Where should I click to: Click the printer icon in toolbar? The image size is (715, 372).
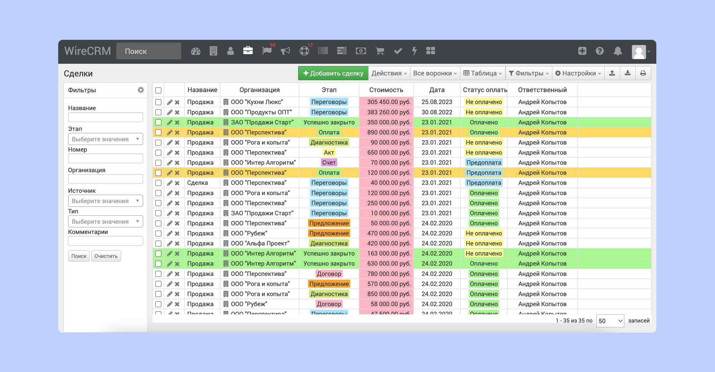pos(643,73)
